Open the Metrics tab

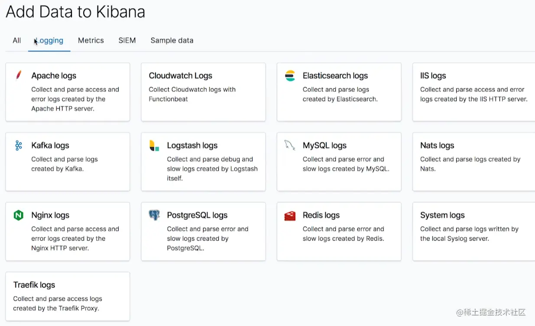[91, 40]
